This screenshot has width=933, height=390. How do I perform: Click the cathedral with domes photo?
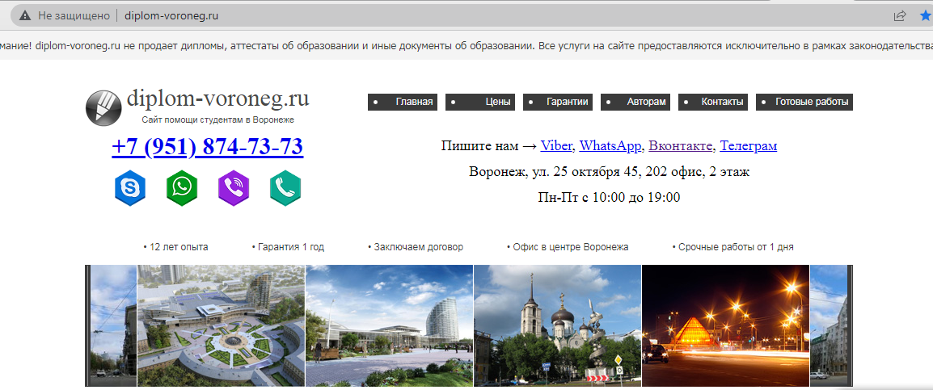tap(558, 325)
